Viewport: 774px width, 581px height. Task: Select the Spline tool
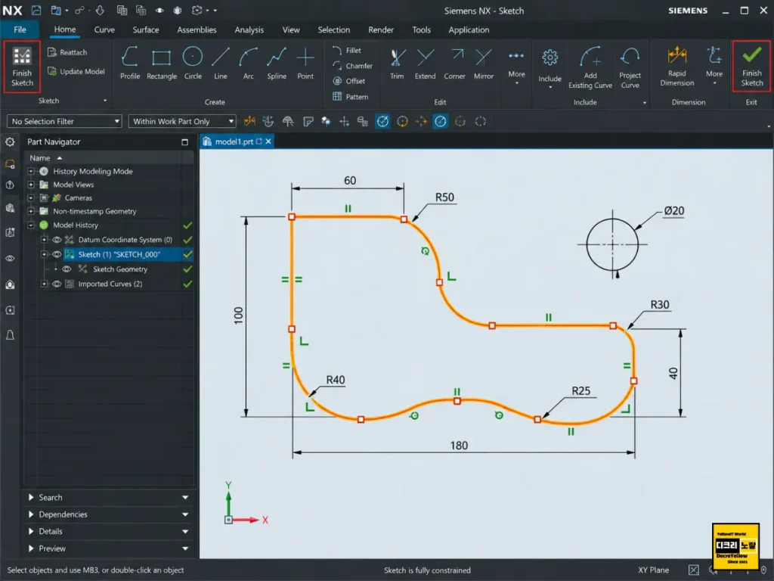(x=277, y=63)
